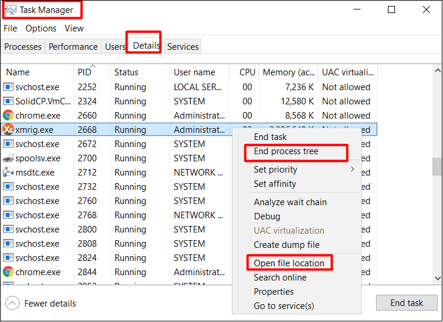The height and width of the screenshot is (322, 443).
Task: Click xmrig.exe process name text
Action: (34, 130)
